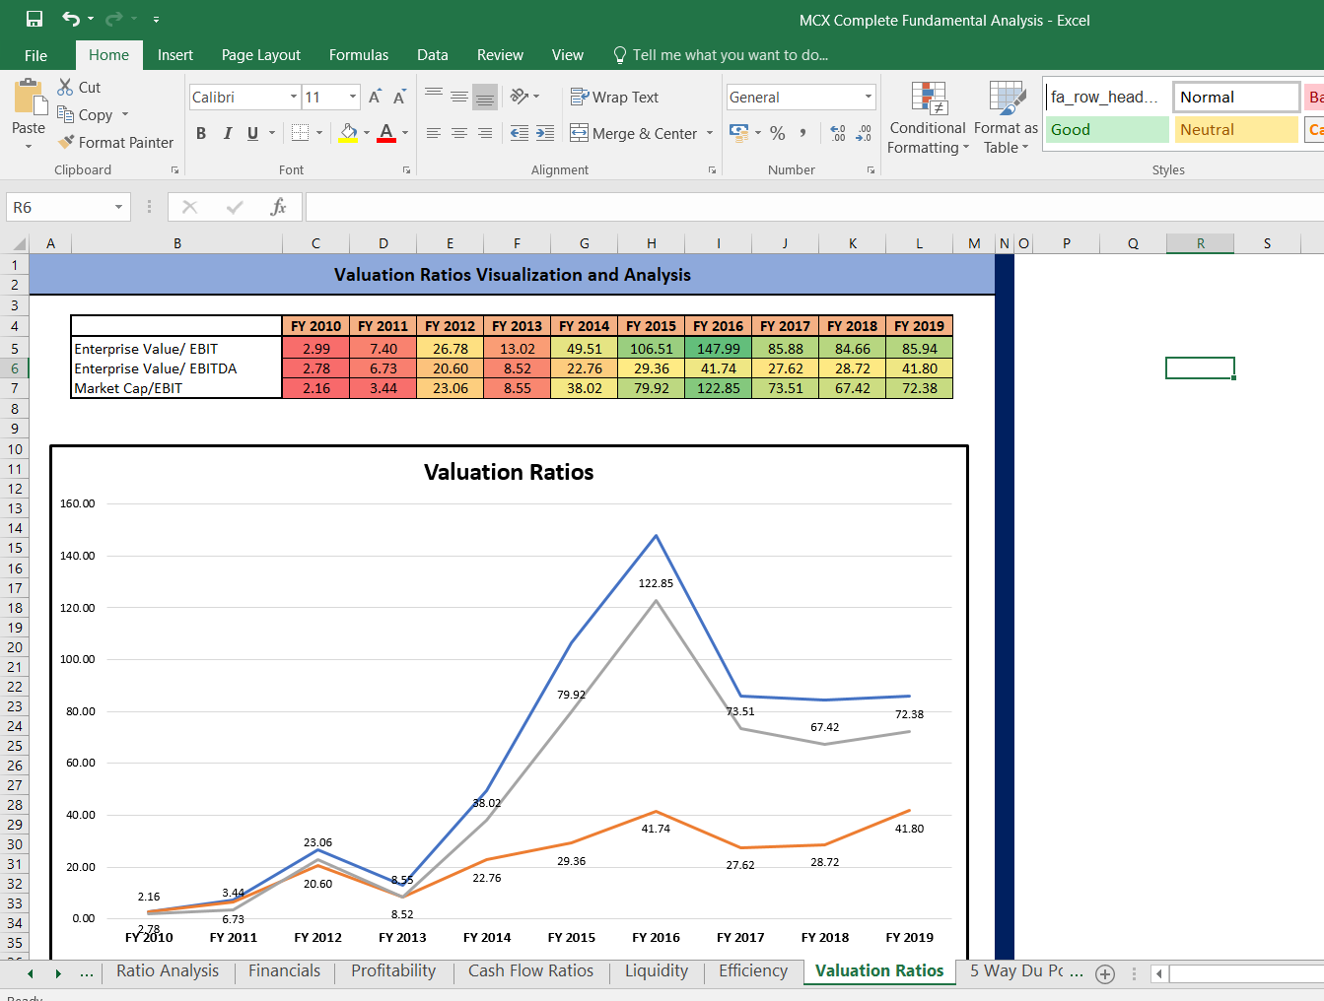Viewport: 1324px width, 1001px height.
Task: Apply top align to cell
Action: (x=434, y=96)
